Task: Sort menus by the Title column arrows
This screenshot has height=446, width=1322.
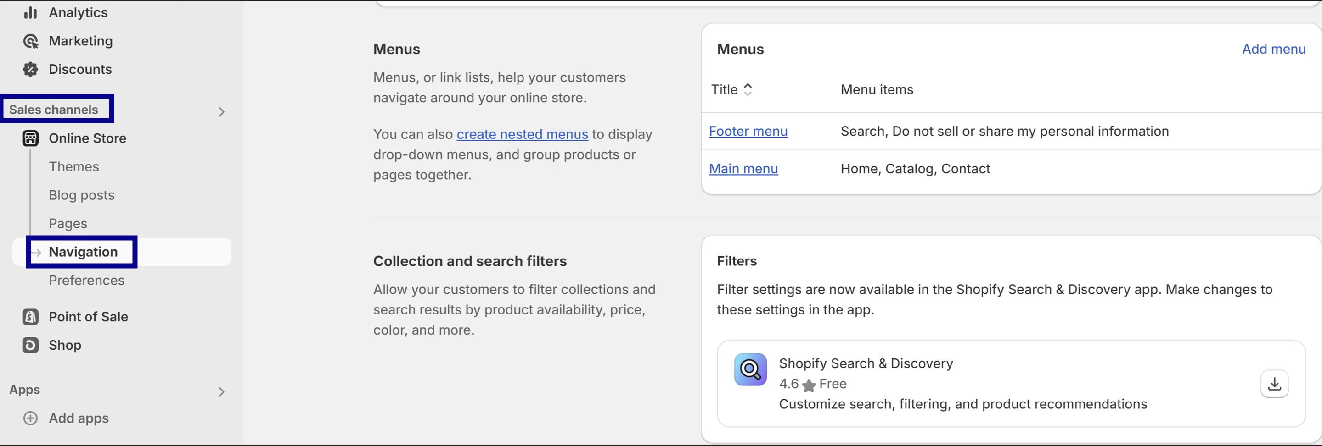Action: pos(748,89)
